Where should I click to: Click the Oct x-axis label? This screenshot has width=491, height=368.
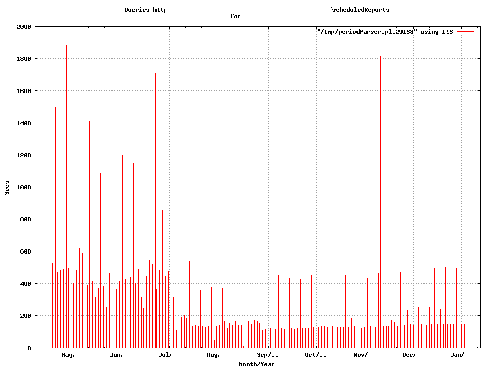coord(316,355)
